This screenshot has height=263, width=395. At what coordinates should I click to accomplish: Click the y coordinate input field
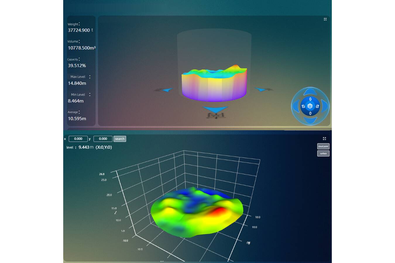tap(103, 139)
